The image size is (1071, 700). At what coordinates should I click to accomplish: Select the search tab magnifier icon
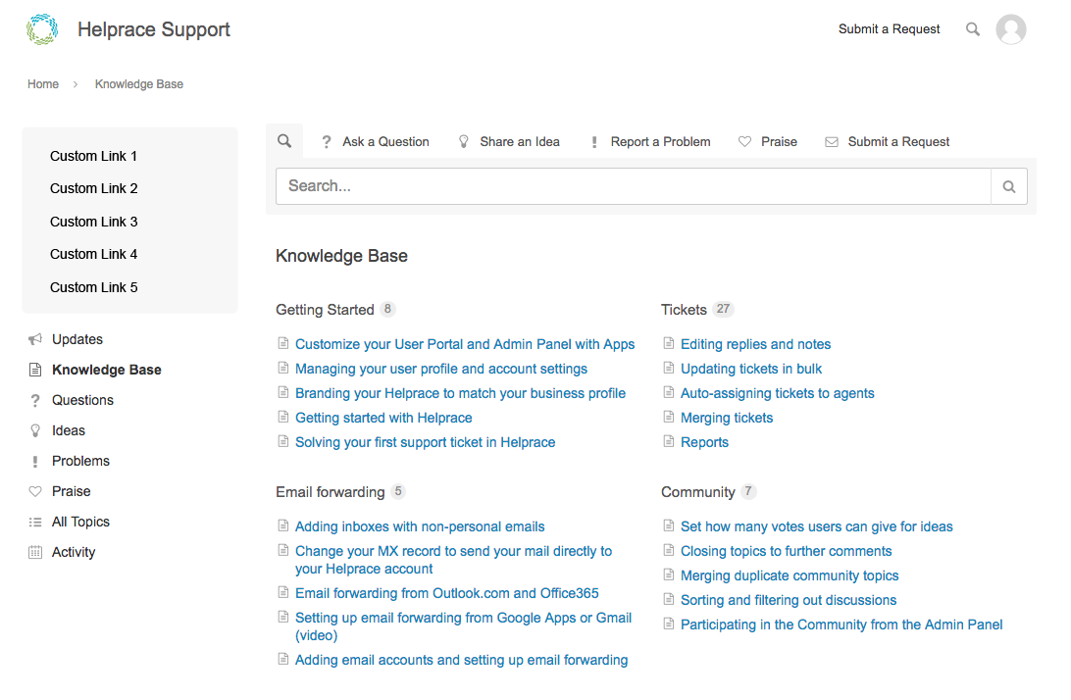284,141
